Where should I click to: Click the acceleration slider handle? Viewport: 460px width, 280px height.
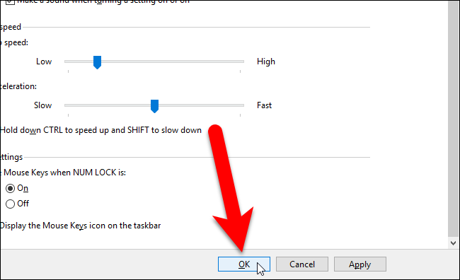154,106
